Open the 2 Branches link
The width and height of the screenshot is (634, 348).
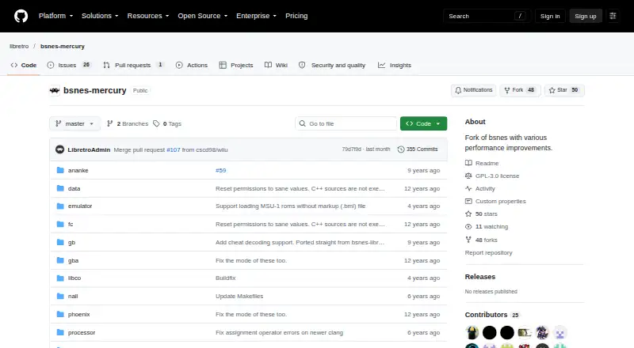click(x=128, y=123)
